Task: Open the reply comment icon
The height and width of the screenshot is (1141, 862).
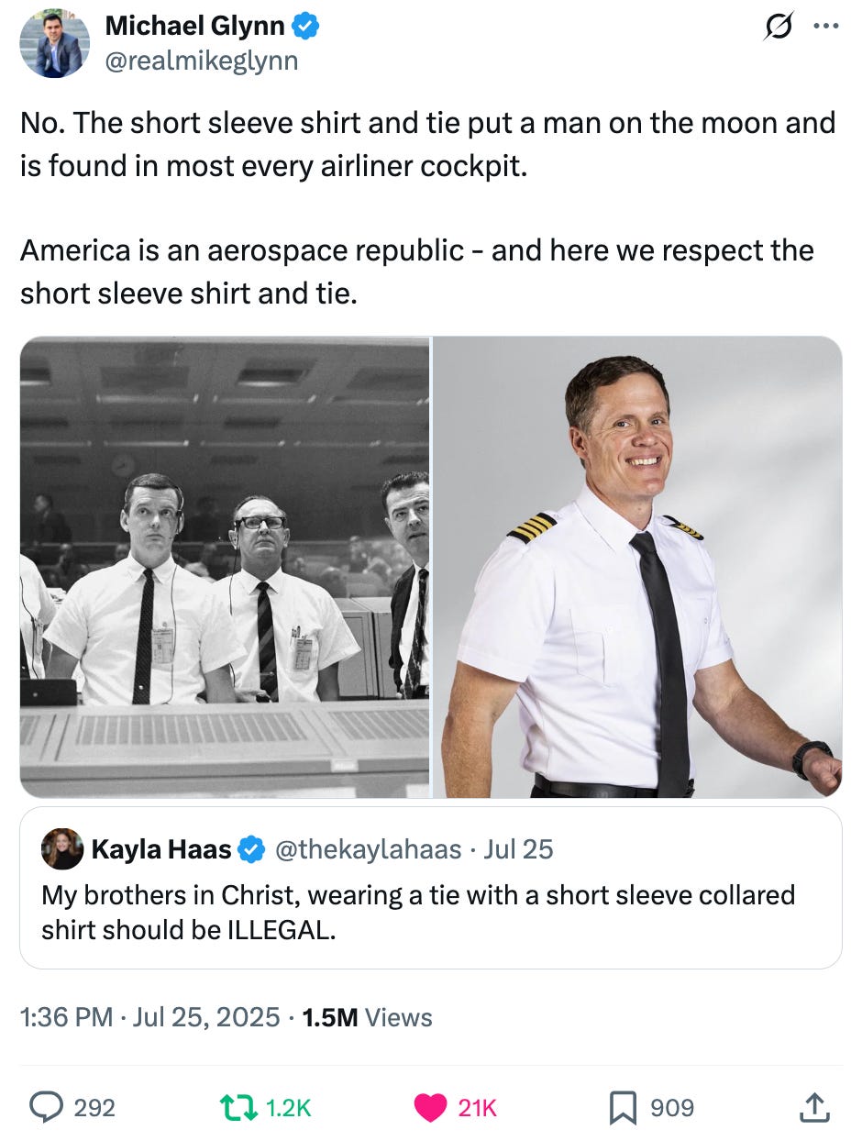Action: click(x=44, y=1108)
